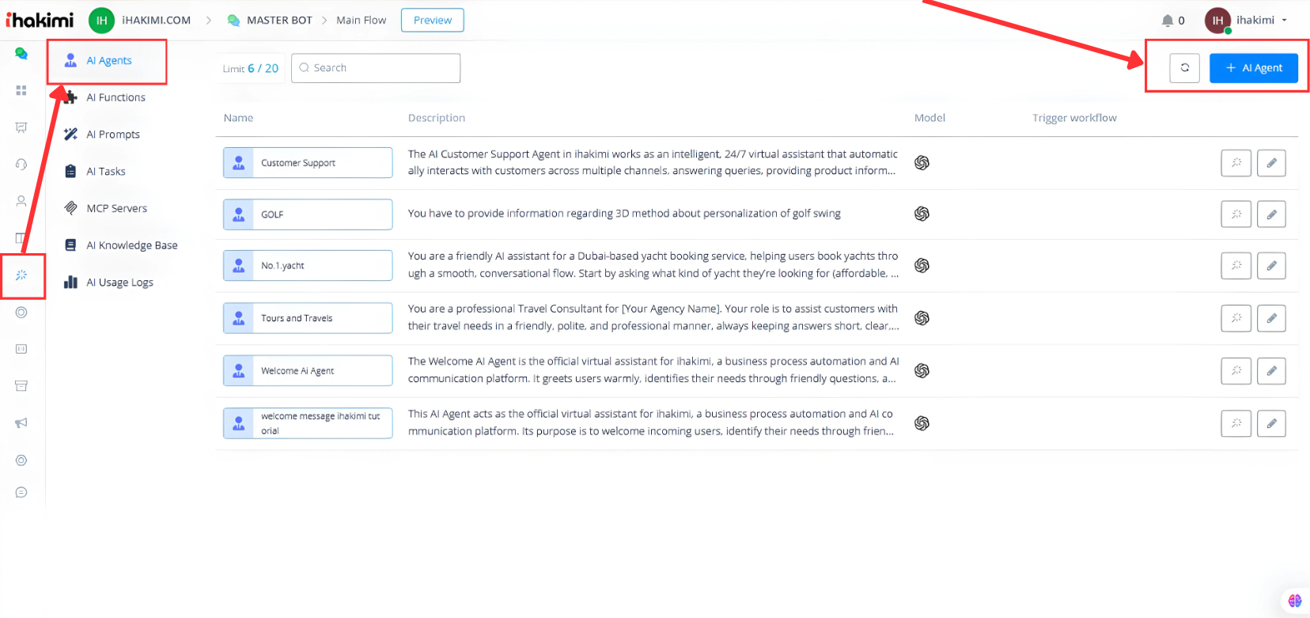Click the edit pencil for Customer Support agent
This screenshot has width=1310, height=618.
click(1271, 163)
